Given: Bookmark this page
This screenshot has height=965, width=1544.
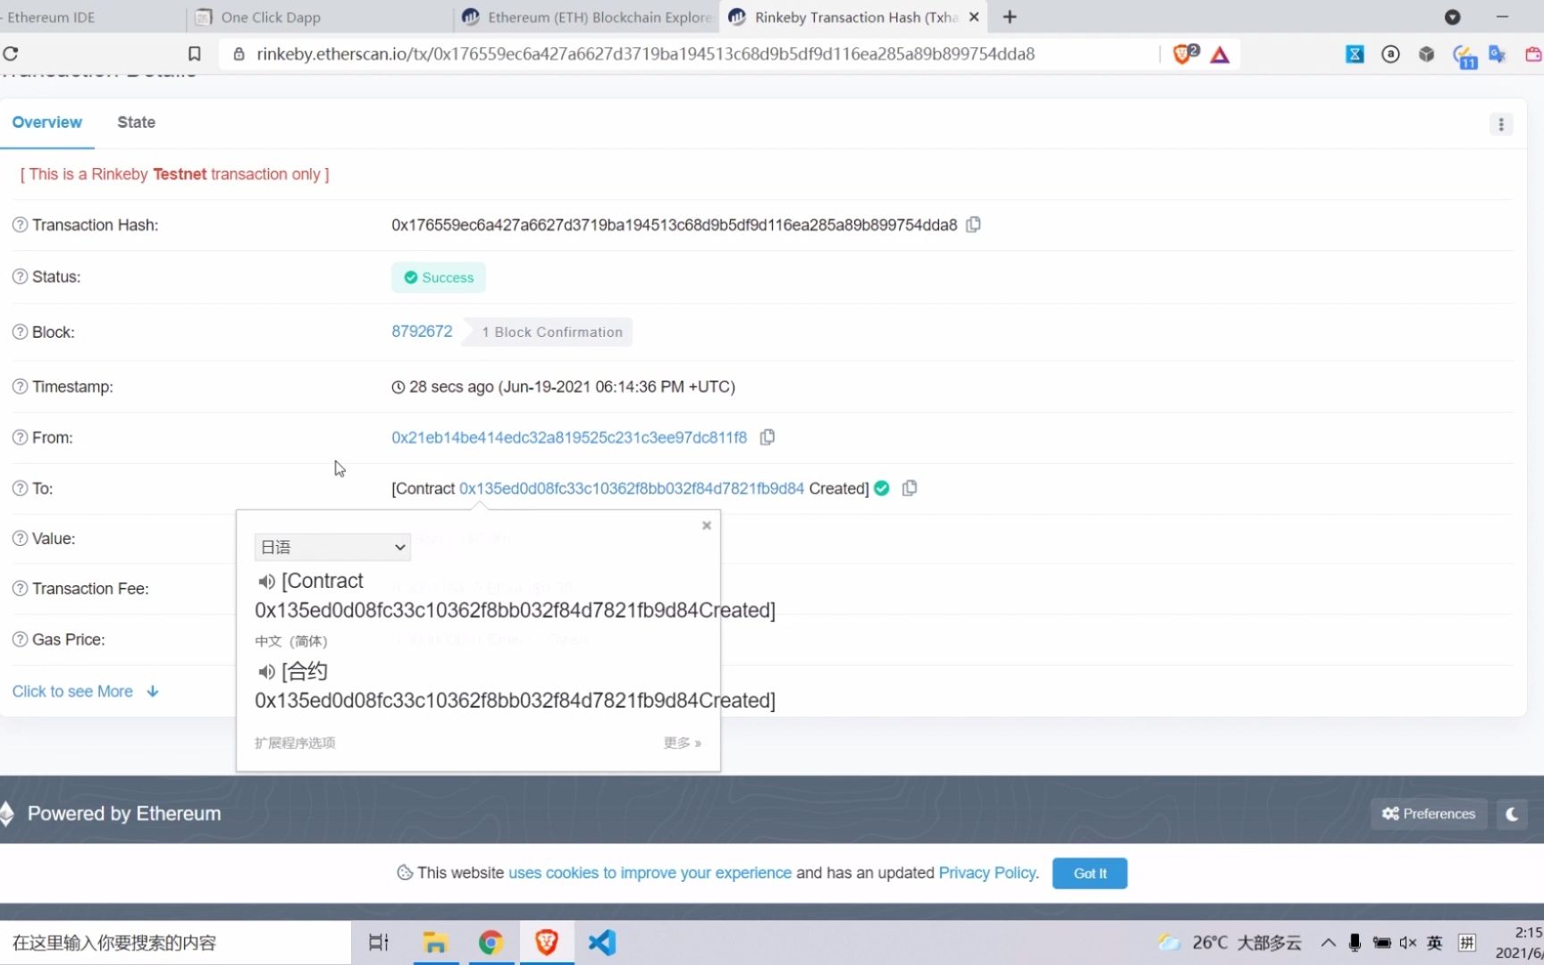Looking at the screenshot, I should click(x=194, y=54).
